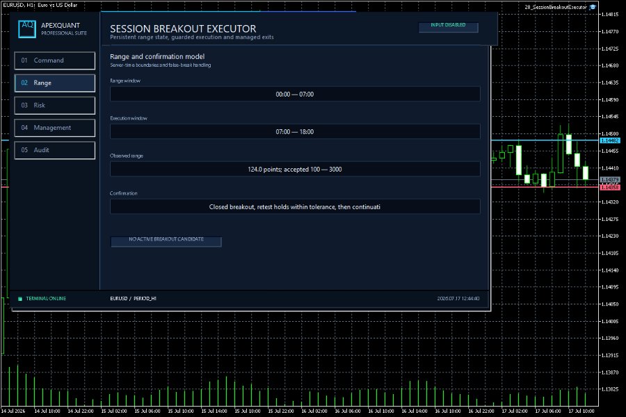Open the 04 Management tab
This screenshot has height=417, width=626.
pyautogui.click(x=55, y=128)
